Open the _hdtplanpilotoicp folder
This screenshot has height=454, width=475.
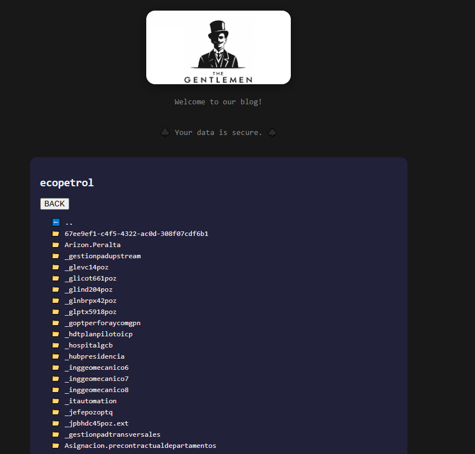98,334
